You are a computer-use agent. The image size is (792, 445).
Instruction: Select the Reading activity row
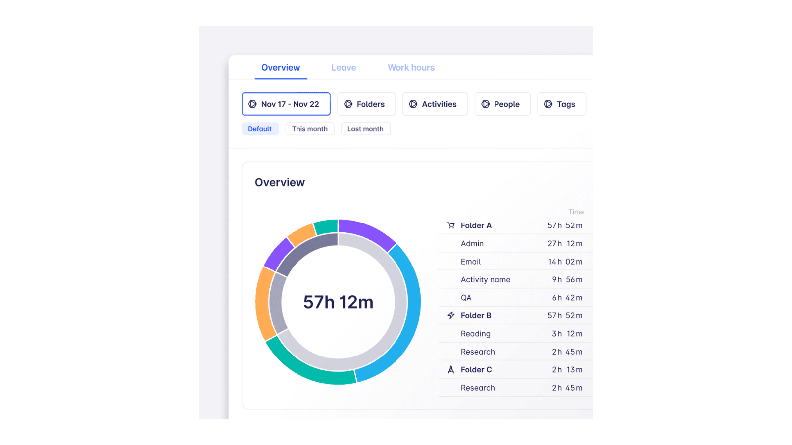[515, 334]
